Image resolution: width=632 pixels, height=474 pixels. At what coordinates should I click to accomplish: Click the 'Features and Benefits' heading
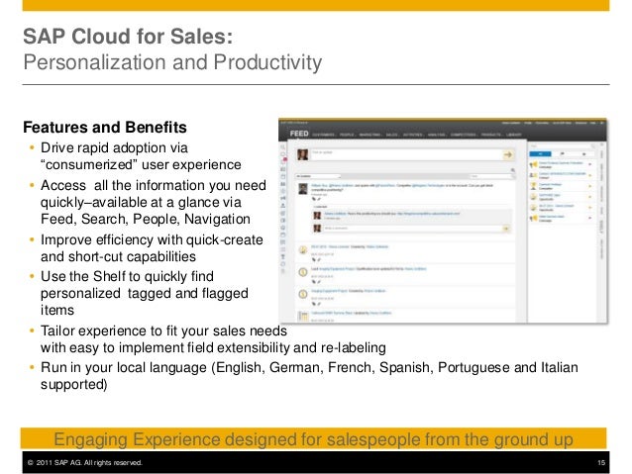[x=105, y=128]
